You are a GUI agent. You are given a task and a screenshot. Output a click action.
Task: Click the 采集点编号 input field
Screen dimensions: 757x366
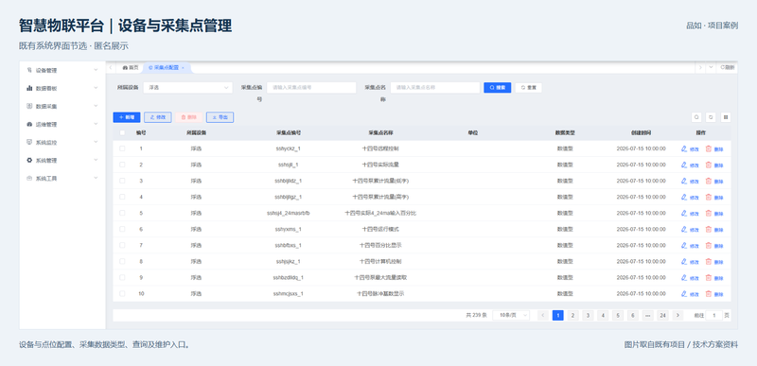(x=311, y=88)
